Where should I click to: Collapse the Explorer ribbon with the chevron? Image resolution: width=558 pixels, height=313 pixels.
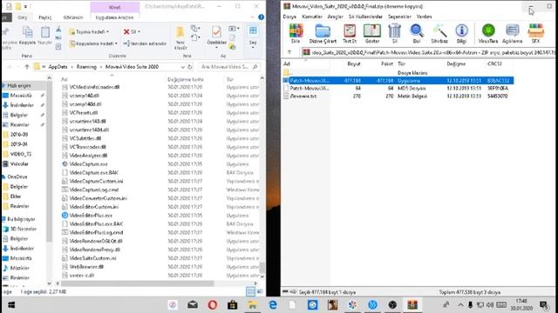point(252,17)
